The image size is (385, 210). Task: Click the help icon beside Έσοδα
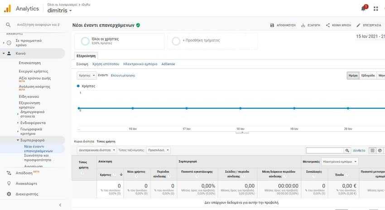[347, 175]
